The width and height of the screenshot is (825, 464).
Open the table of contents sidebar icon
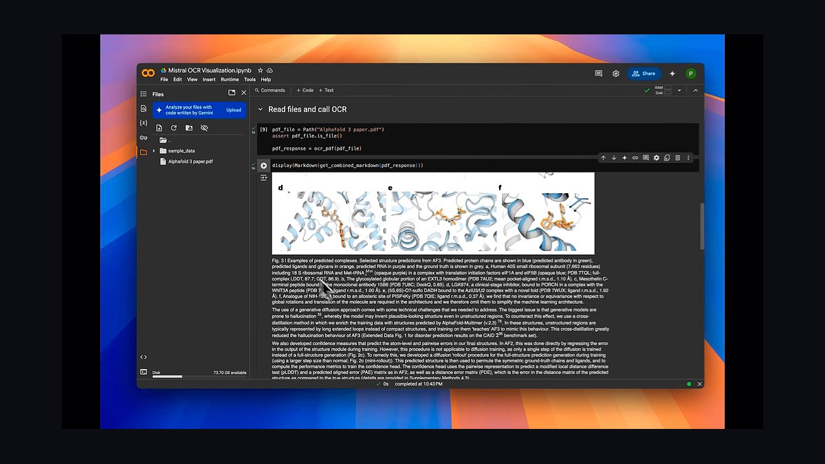click(143, 93)
